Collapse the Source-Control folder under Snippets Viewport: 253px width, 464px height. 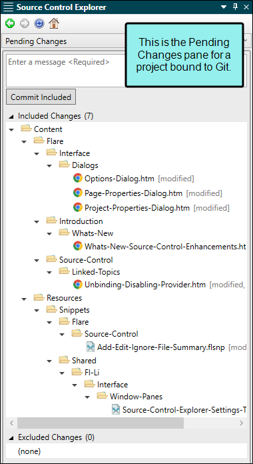pyautogui.click(x=62, y=335)
